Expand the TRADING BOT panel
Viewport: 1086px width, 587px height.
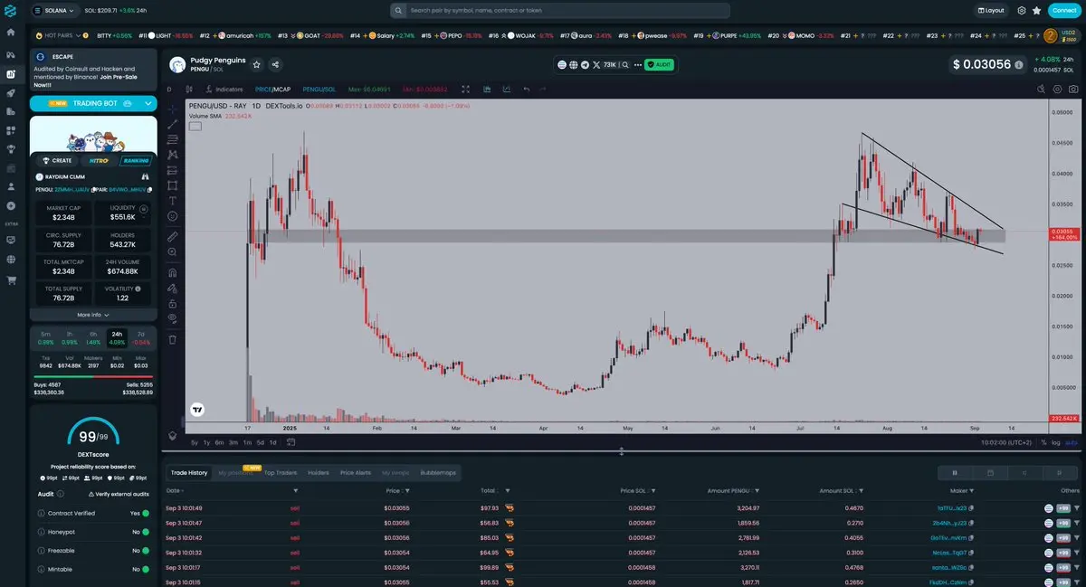93,103
